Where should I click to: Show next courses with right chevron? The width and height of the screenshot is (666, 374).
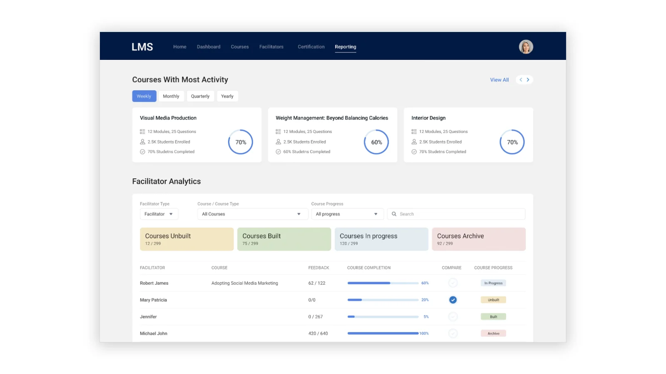(528, 80)
